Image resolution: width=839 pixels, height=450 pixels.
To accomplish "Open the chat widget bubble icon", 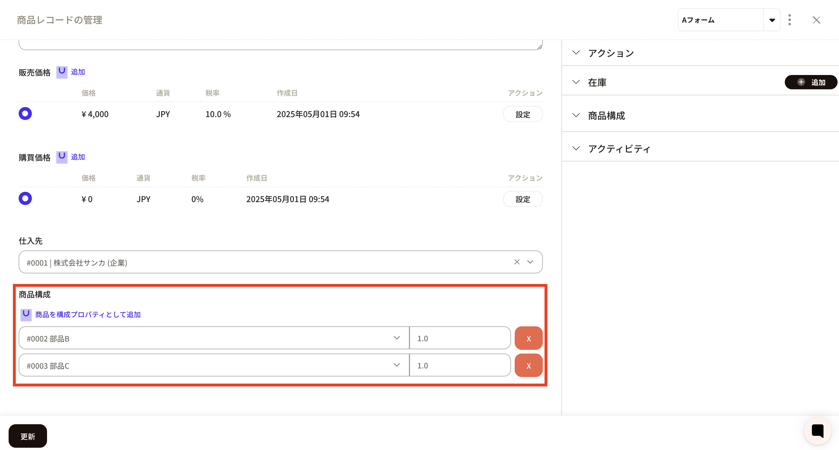I will 817,431.
